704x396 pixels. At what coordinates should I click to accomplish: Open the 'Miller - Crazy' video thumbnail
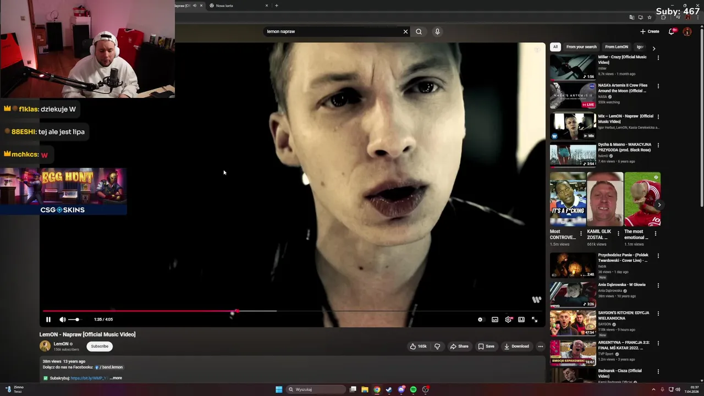(x=573, y=67)
